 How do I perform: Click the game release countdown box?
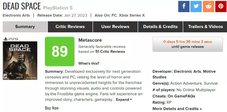tap(187, 44)
